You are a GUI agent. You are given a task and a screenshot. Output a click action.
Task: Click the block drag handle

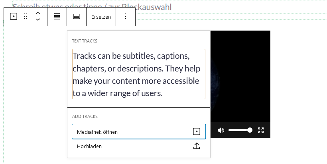[x=26, y=17]
